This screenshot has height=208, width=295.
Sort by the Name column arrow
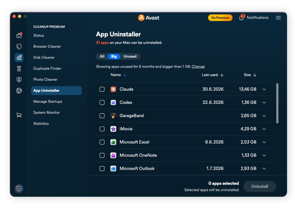(x=125, y=75)
